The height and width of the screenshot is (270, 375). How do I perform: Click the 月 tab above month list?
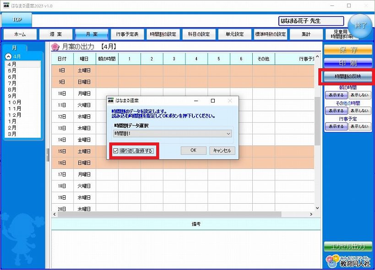point(15,48)
